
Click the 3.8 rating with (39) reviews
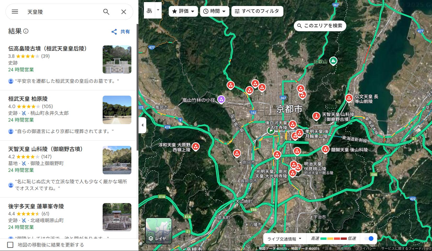29,56
